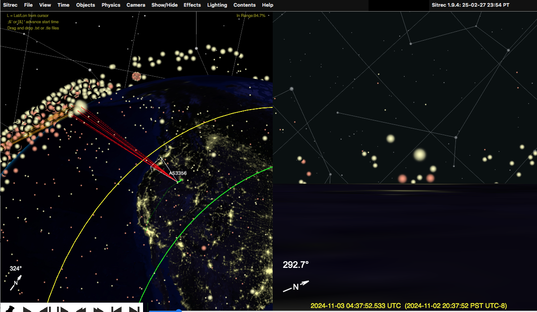The height and width of the screenshot is (312, 537).
Task: Click the north arrow in the globe view
Action: pos(16,282)
